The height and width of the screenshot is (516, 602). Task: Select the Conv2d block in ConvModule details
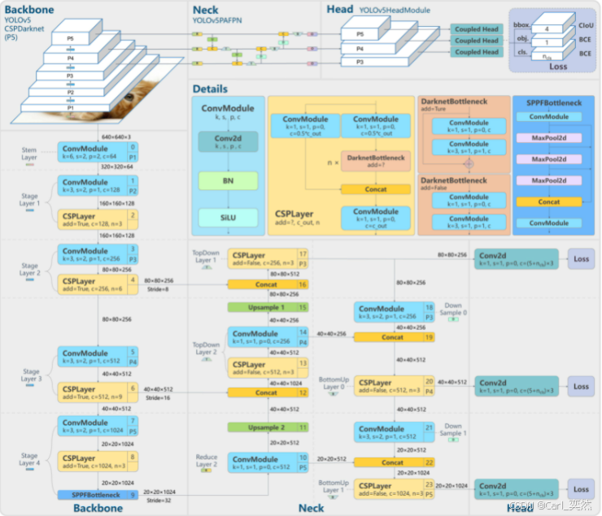[x=228, y=141]
